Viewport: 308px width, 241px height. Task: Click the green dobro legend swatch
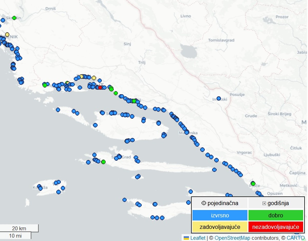(276, 215)
